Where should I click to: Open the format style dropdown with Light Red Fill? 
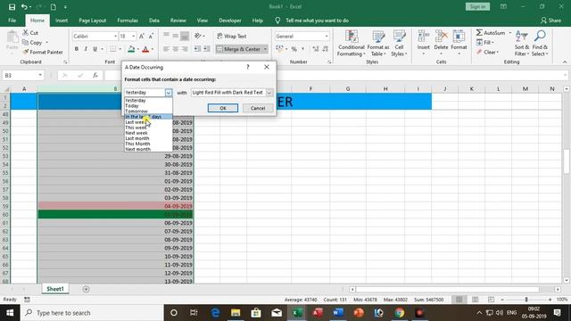pyautogui.click(x=269, y=93)
